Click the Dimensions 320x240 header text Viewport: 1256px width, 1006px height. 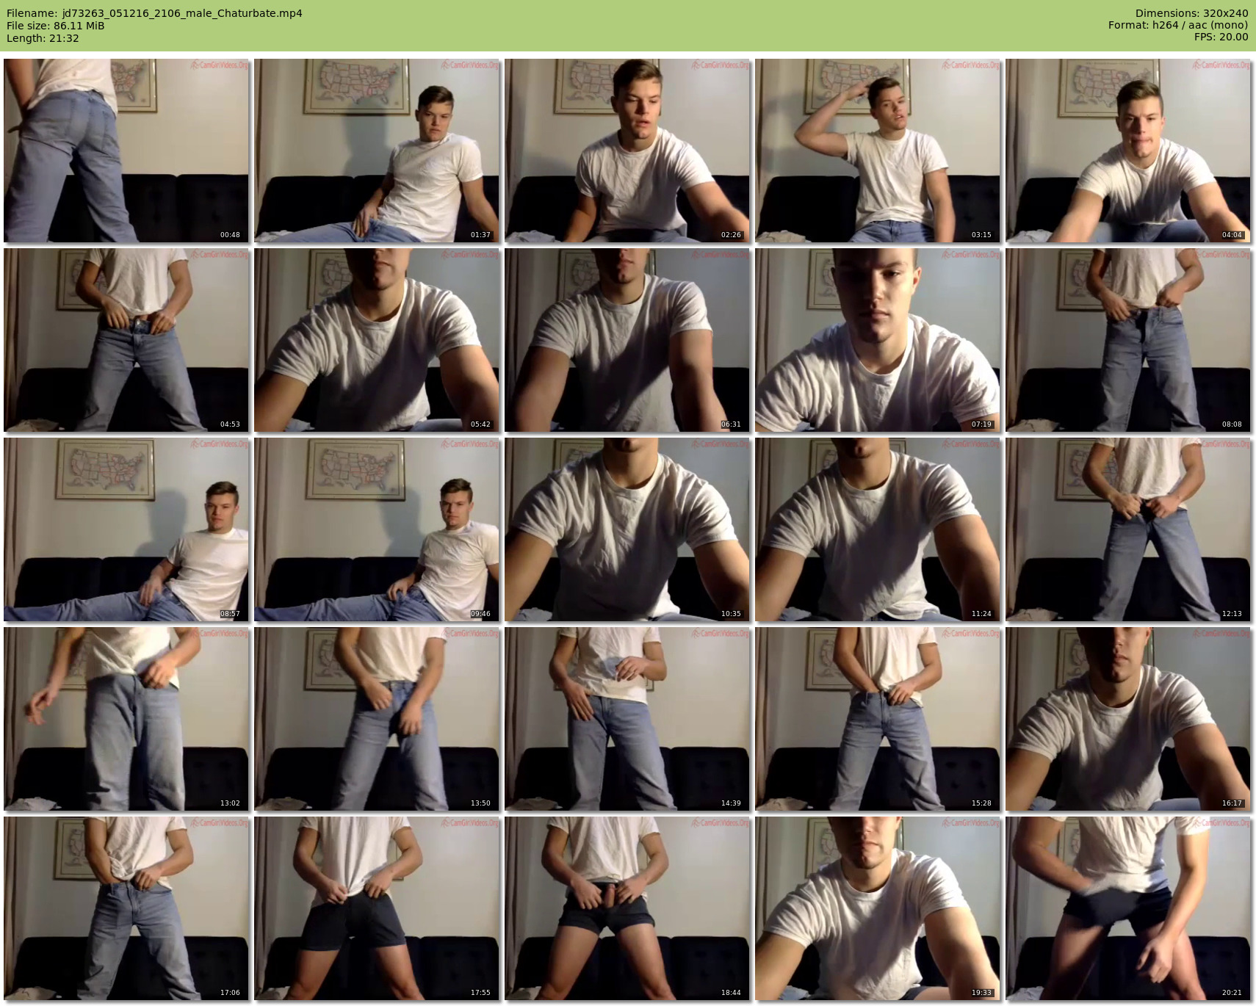coord(1191,13)
